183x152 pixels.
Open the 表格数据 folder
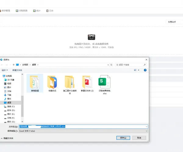(35, 83)
